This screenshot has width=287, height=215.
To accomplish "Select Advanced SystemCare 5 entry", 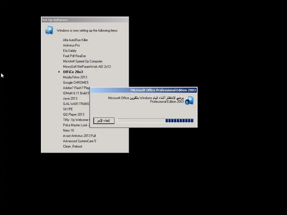I will tap(79, 141).
